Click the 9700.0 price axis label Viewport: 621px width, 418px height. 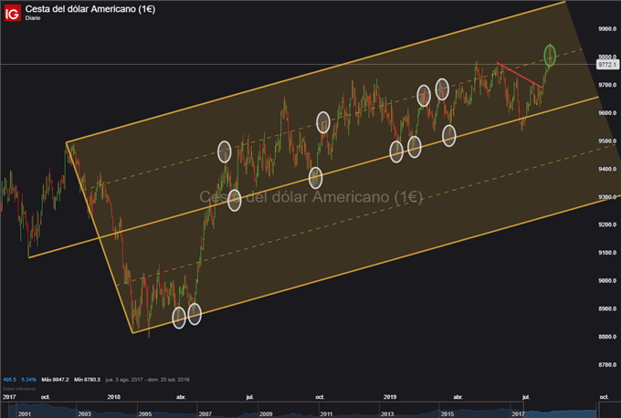pos(607,85)
